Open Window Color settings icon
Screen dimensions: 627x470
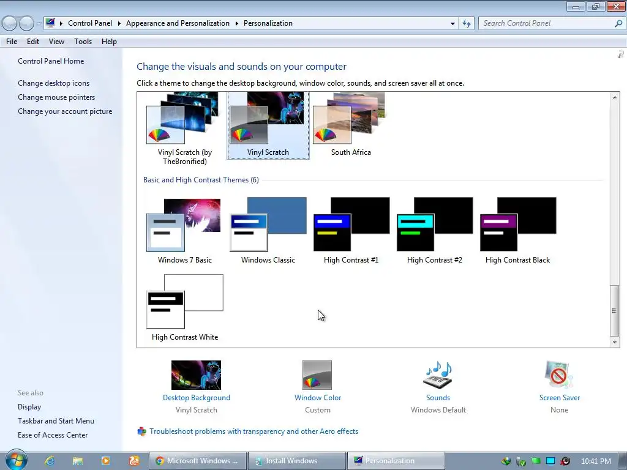click(x=317, y=375)
